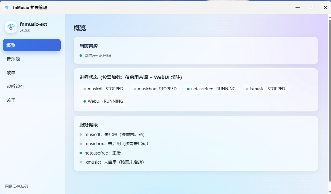Click the musicbox：未启用 health row
This screenshot has height=194, width=331.
[114, 144]
